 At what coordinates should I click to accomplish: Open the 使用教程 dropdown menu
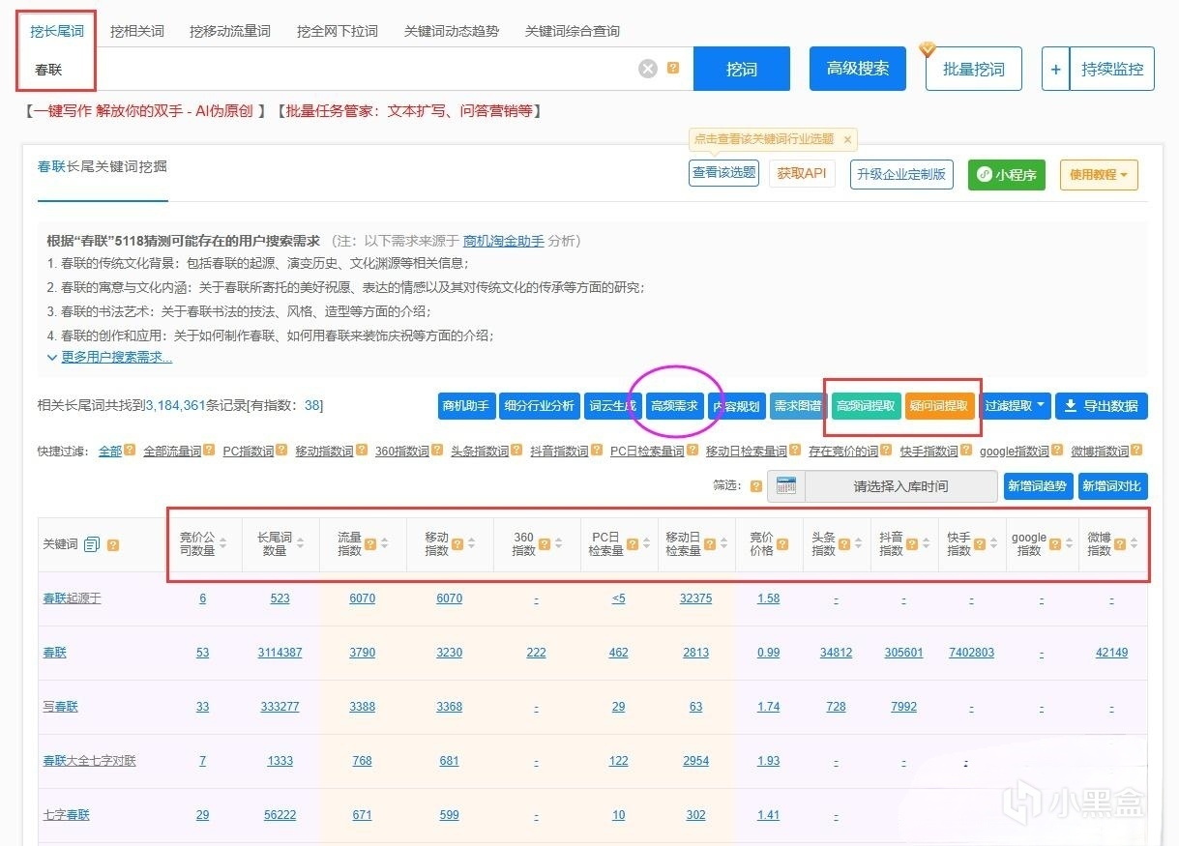(x=1099, y=175)
